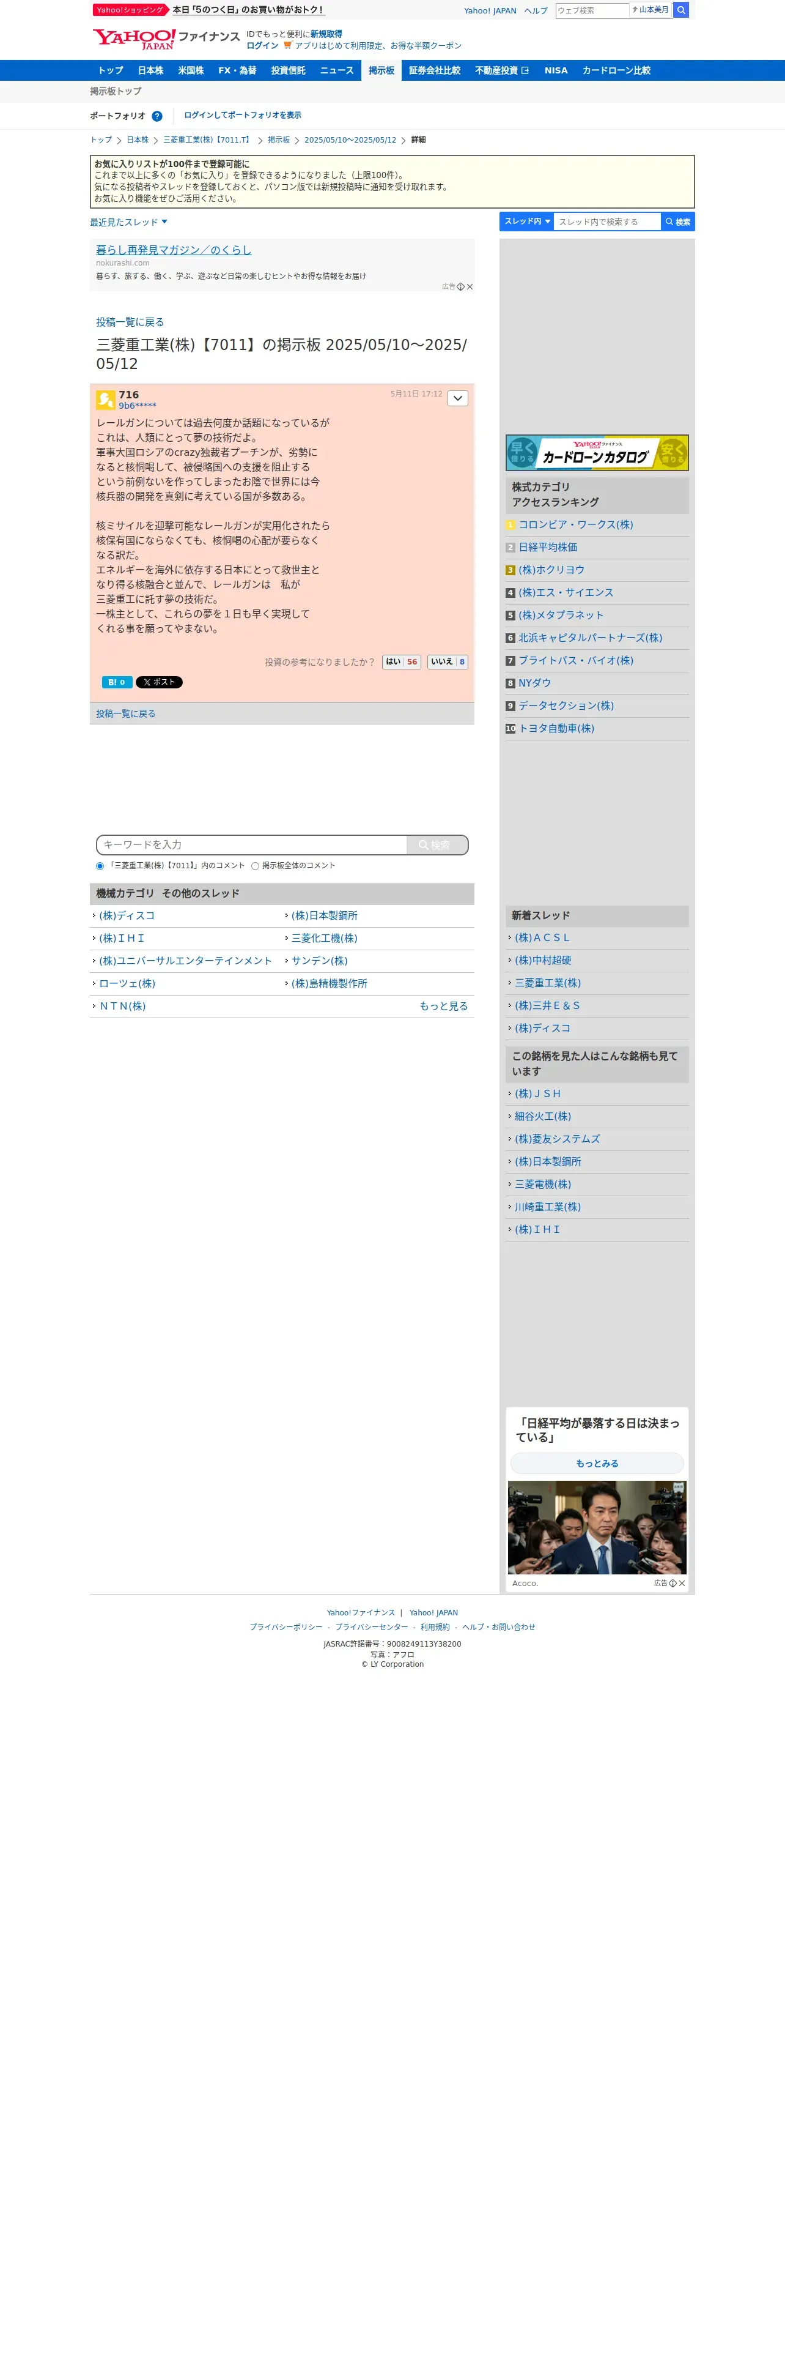The width and height of the screenshot is (785, 2357).
Task: Click the keyword 検索 magnifier button
Action: pyautogui.click(x=437, y=844)
